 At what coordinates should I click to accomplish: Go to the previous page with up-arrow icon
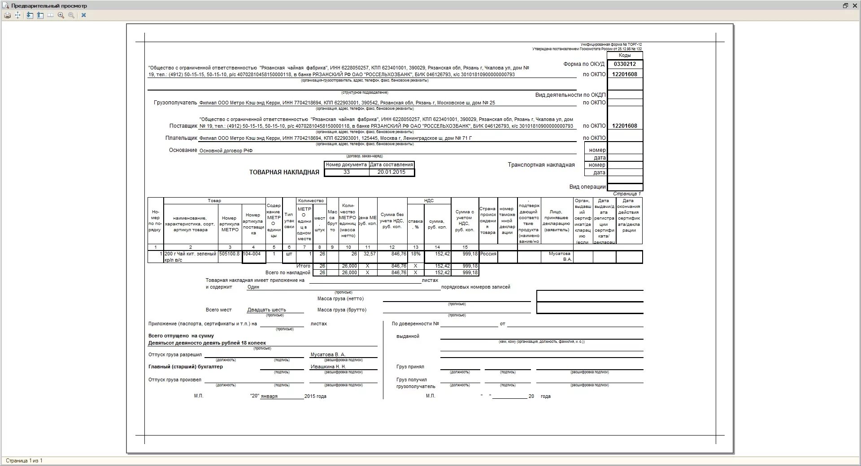[x=40, y=15]
